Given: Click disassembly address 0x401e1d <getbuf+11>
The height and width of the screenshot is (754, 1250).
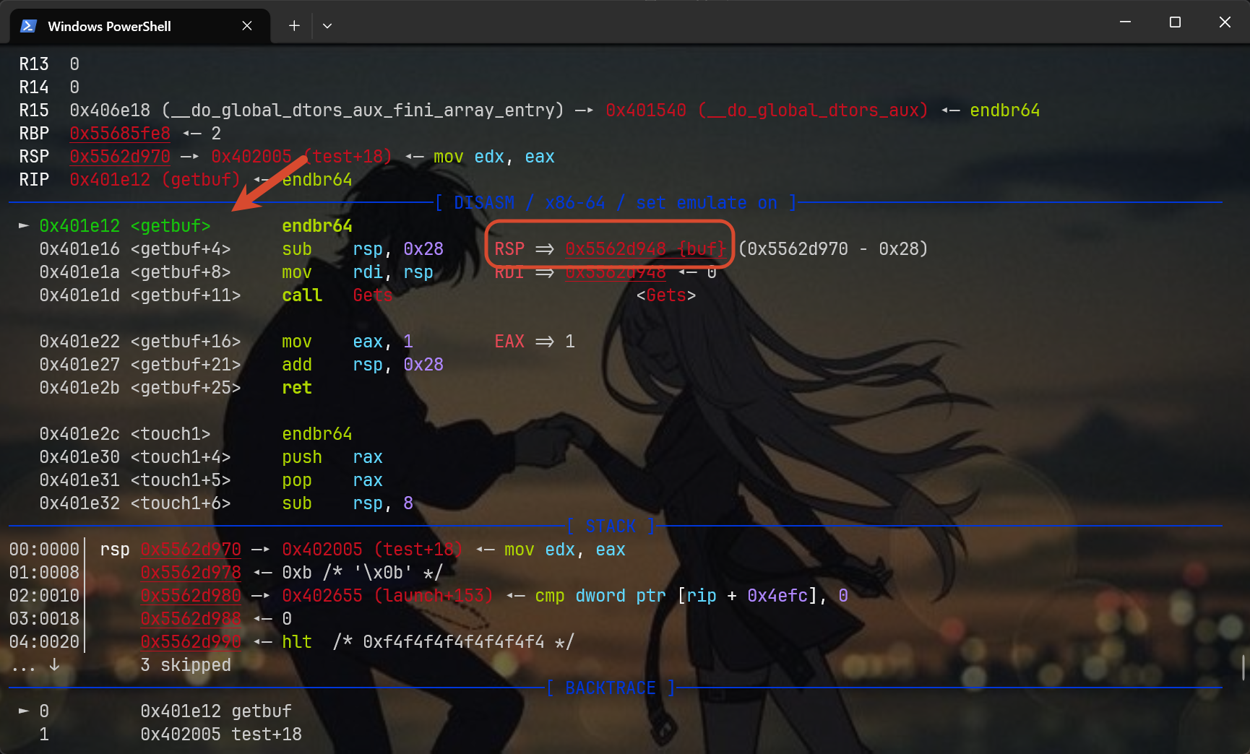Looking at the screenshot, I should pos(140,295).
